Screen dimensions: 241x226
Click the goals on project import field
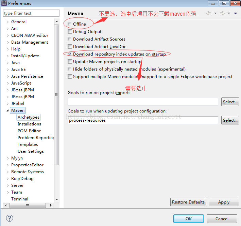coord(143,102)
